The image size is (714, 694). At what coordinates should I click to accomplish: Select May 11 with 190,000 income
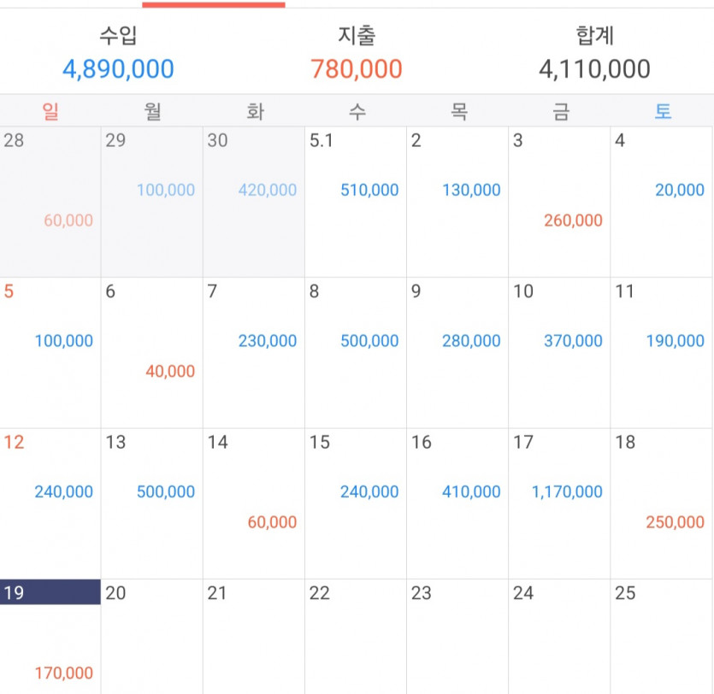click(662, 353)
